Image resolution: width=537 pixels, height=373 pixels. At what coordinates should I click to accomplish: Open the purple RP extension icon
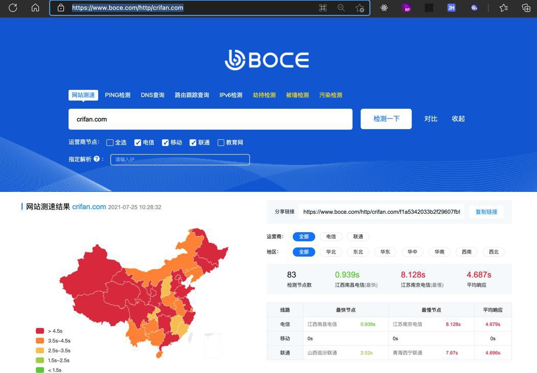pos(407,8)
